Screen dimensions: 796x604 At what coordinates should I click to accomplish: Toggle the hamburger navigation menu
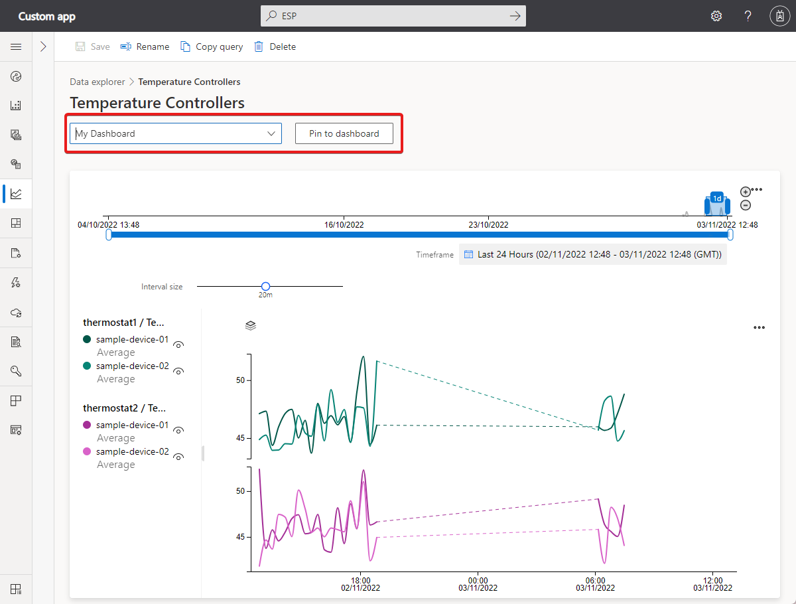click(16, 46)
